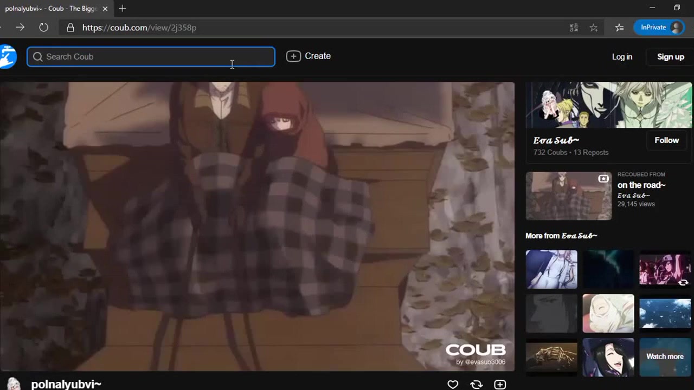
Task: Open the Log in link
Action: (x=622, y=57)
